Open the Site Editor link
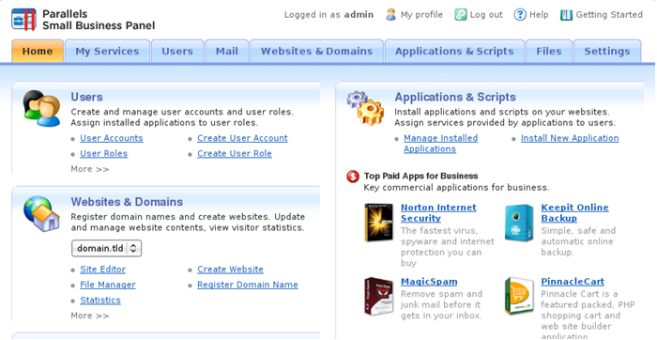 click(102, 270)
